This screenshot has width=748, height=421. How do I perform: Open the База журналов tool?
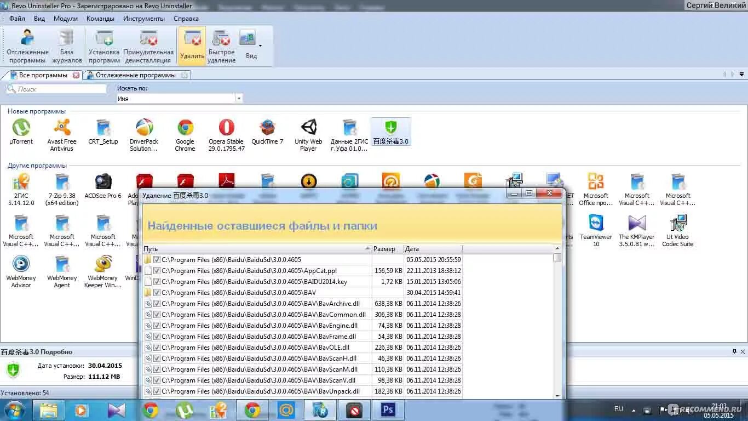click(67, 46)
